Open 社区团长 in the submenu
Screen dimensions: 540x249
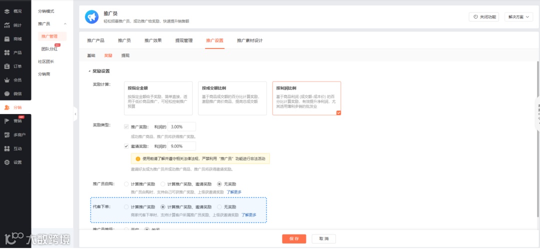coord(46,61)
